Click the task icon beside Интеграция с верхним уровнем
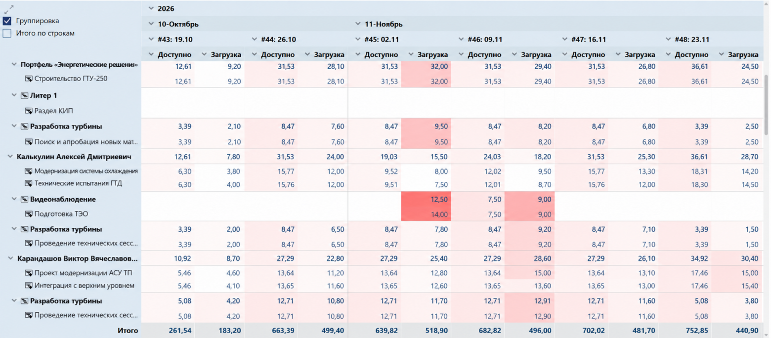The width and height of the screenshot is (771, 338). (29, 286)
